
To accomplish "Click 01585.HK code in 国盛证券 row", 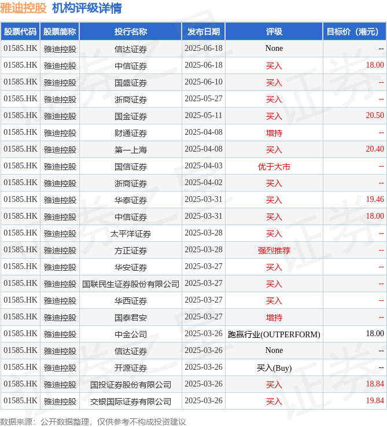I will coord(20,82).
